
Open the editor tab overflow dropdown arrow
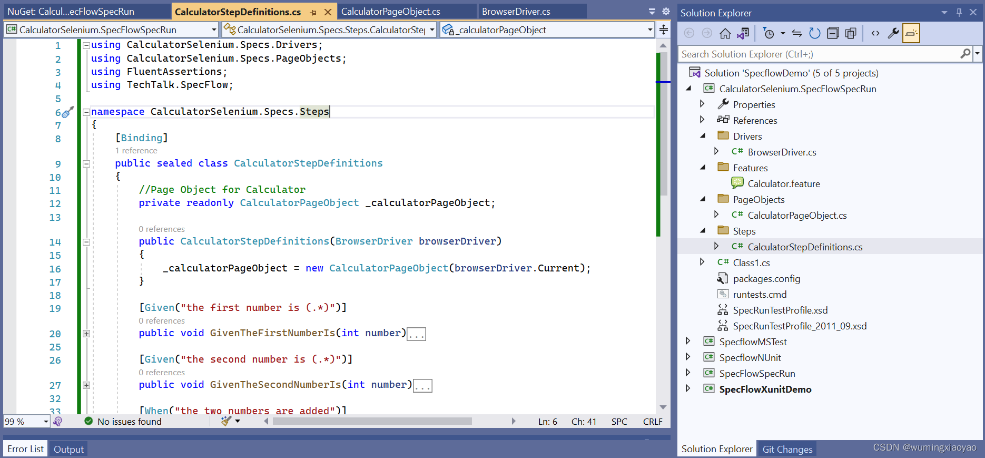click(x=652, y=12)
